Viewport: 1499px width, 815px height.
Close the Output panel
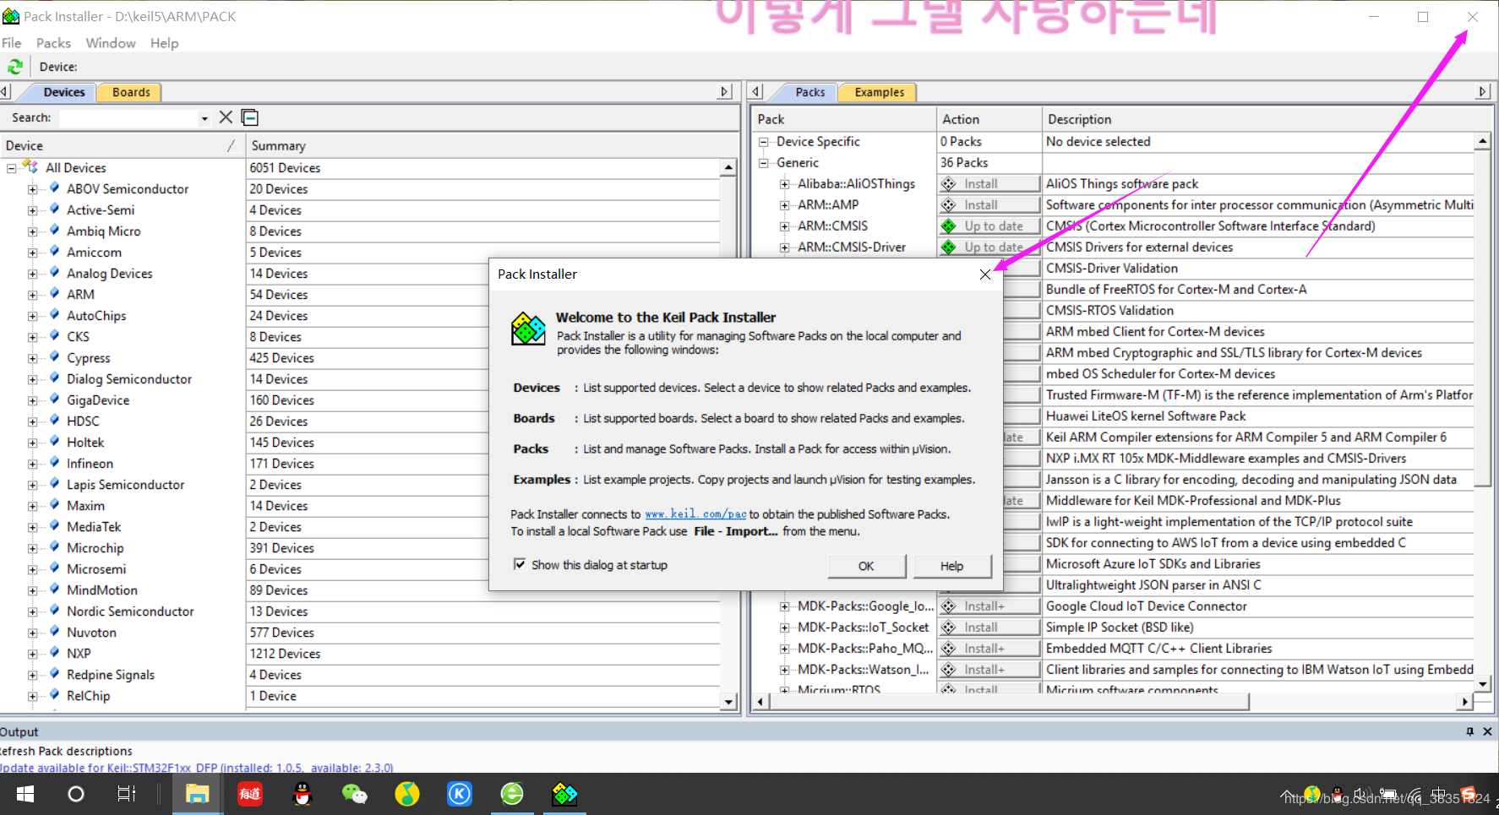pos(1487,731)
